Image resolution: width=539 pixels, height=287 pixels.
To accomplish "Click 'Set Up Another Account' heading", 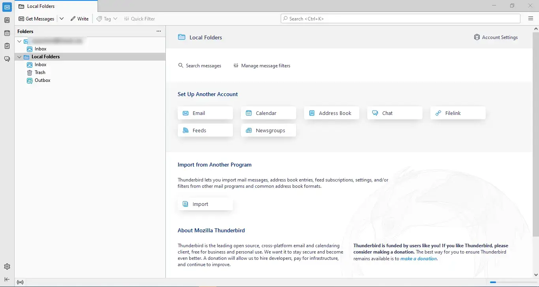I will [x=208, y=94].
